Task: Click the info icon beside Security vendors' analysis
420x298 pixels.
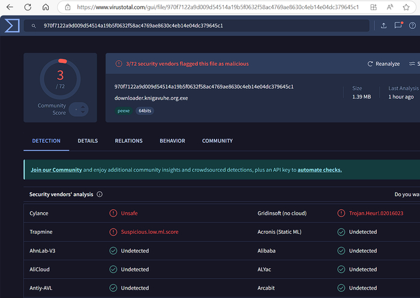Action: click(100, 194)
